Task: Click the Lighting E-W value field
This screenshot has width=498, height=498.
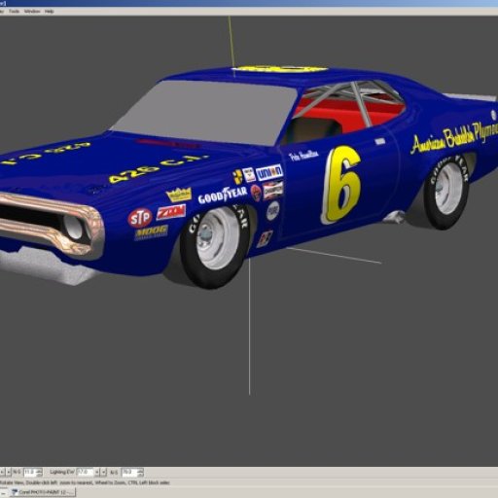Action: (x=85, y=472)
